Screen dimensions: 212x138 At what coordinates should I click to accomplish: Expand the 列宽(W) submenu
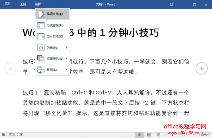[x=53, y=48]
